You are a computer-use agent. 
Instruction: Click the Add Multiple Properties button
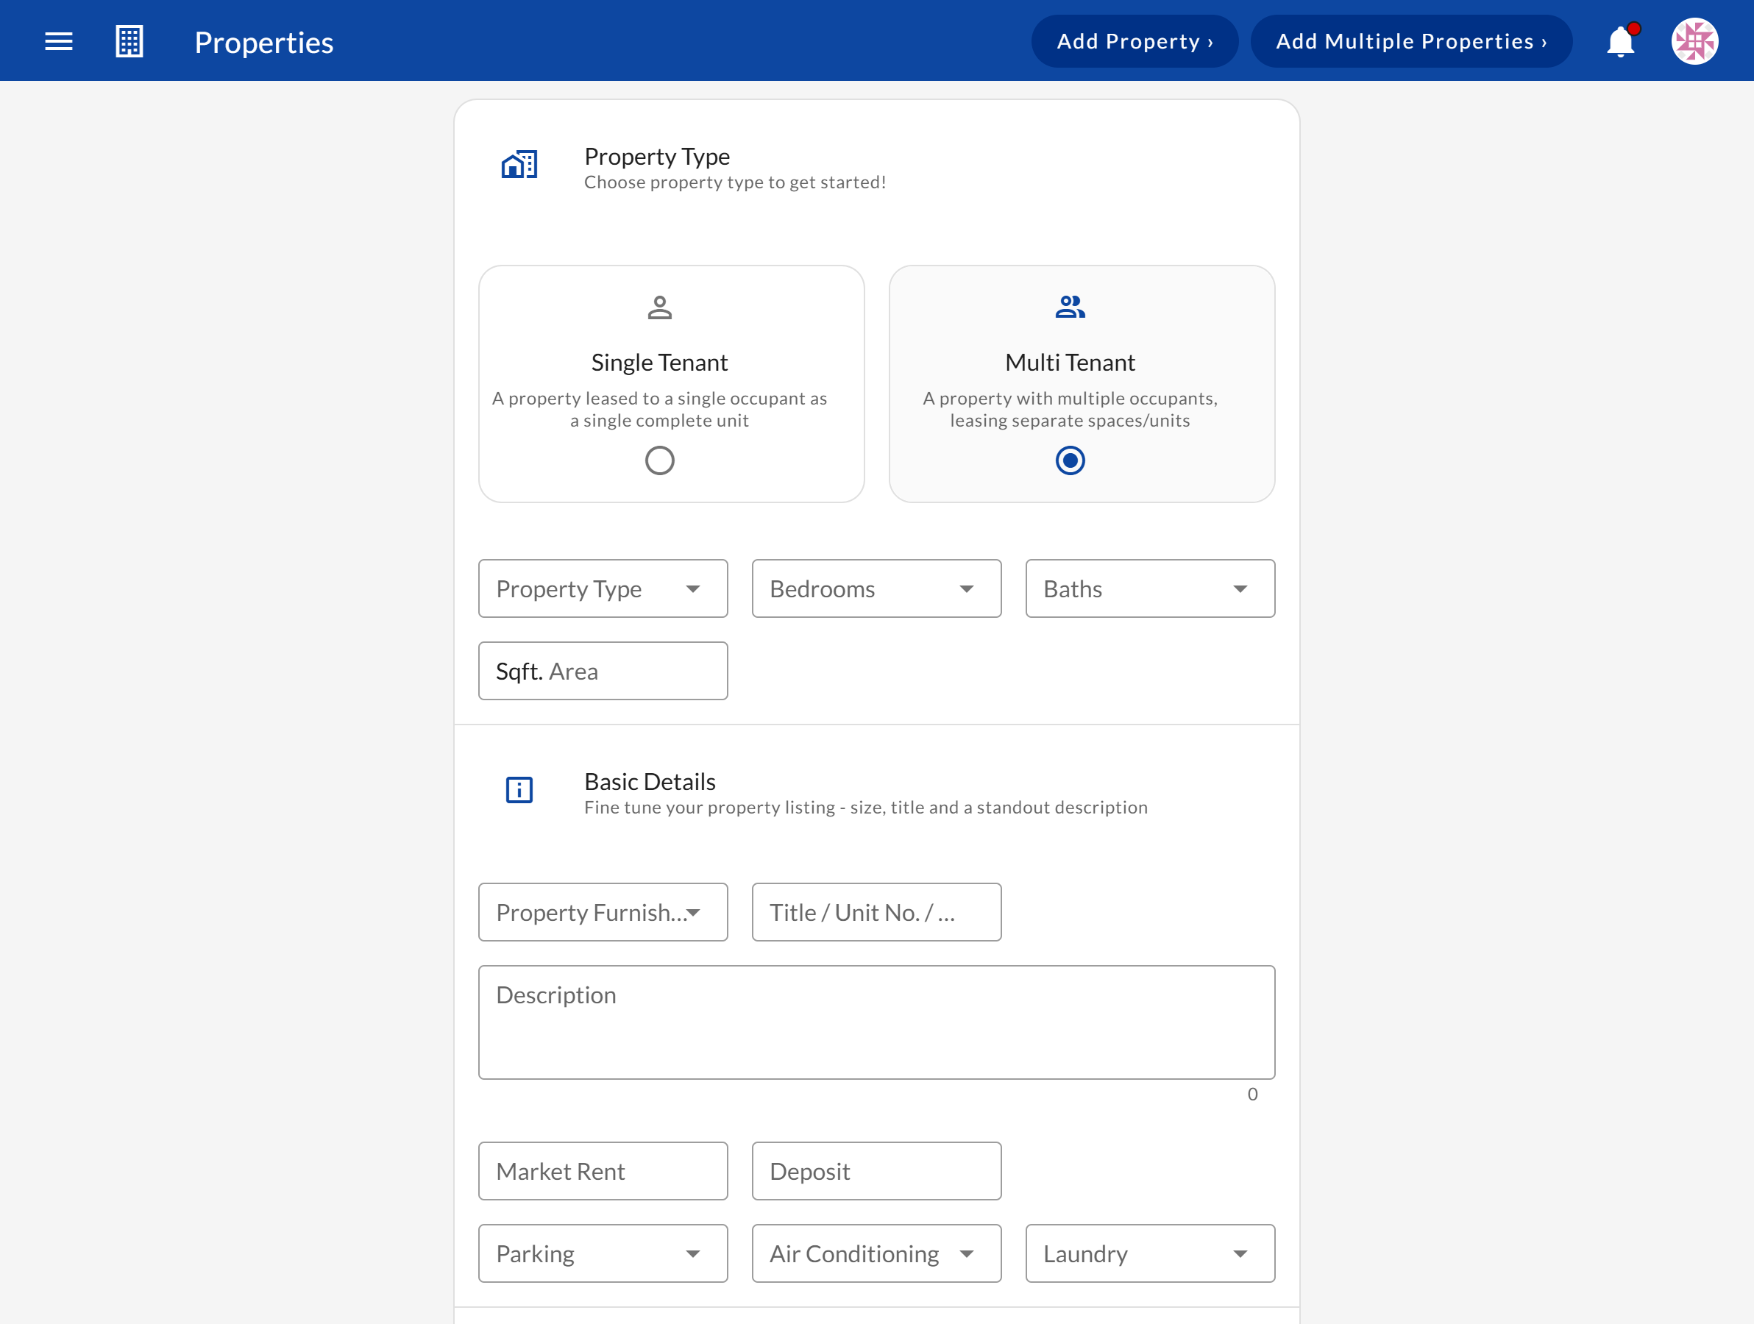[1411, 41]
